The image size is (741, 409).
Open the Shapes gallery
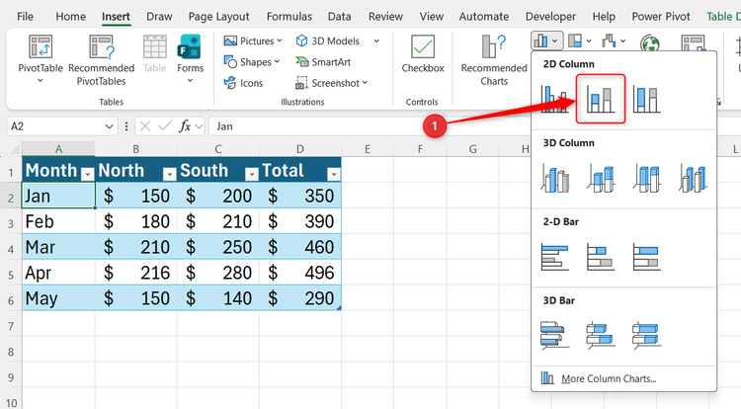click(x=252, y=62)
